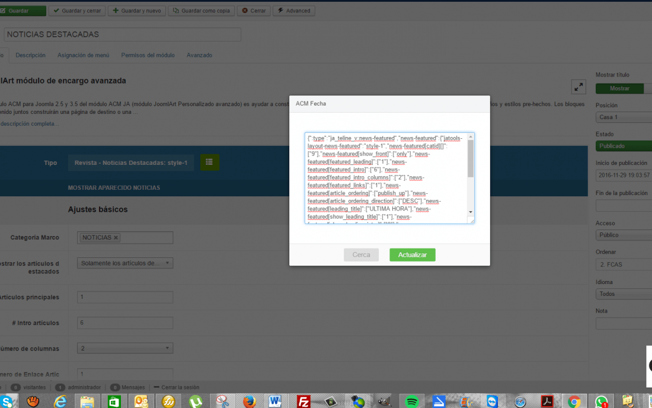
Task: Click the dialog textarea scrollbar up arrow
Action: pyautogui.click(x=471, y=137)
